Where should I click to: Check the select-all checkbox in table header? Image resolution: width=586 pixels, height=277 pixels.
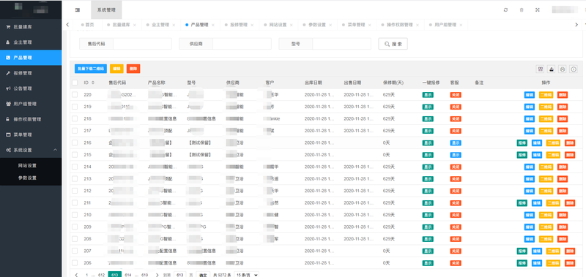tap(75, 83)
